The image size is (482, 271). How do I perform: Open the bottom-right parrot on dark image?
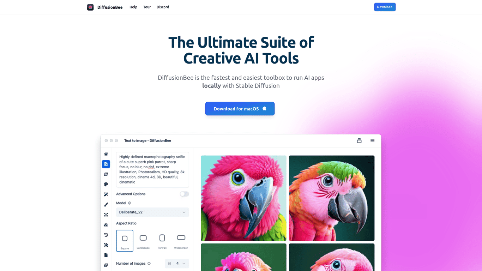coord(332,257)
